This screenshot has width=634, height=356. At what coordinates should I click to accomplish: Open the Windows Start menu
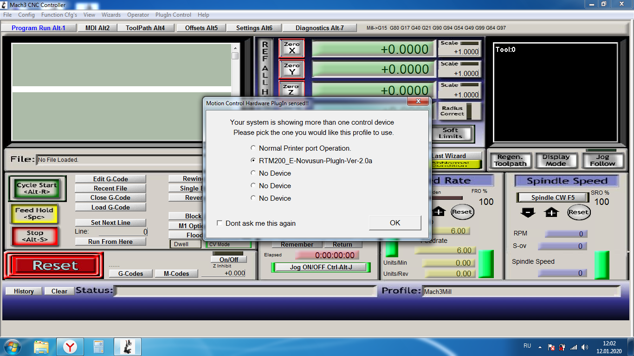coord(12,347)
